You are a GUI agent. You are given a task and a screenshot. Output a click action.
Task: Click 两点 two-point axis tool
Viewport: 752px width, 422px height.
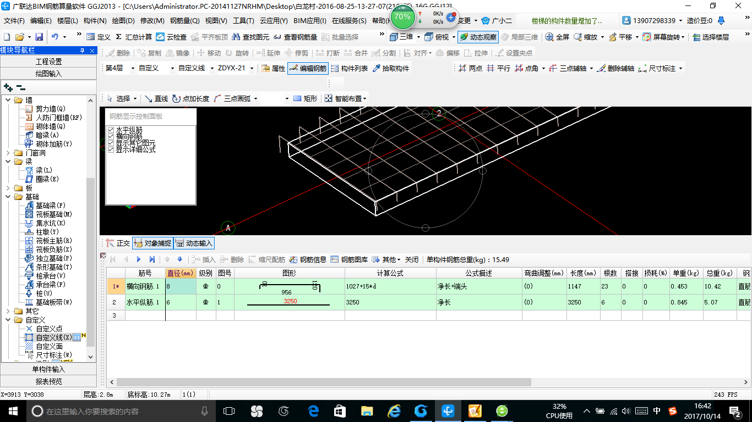pyautogui.click(x=470, y=68)
